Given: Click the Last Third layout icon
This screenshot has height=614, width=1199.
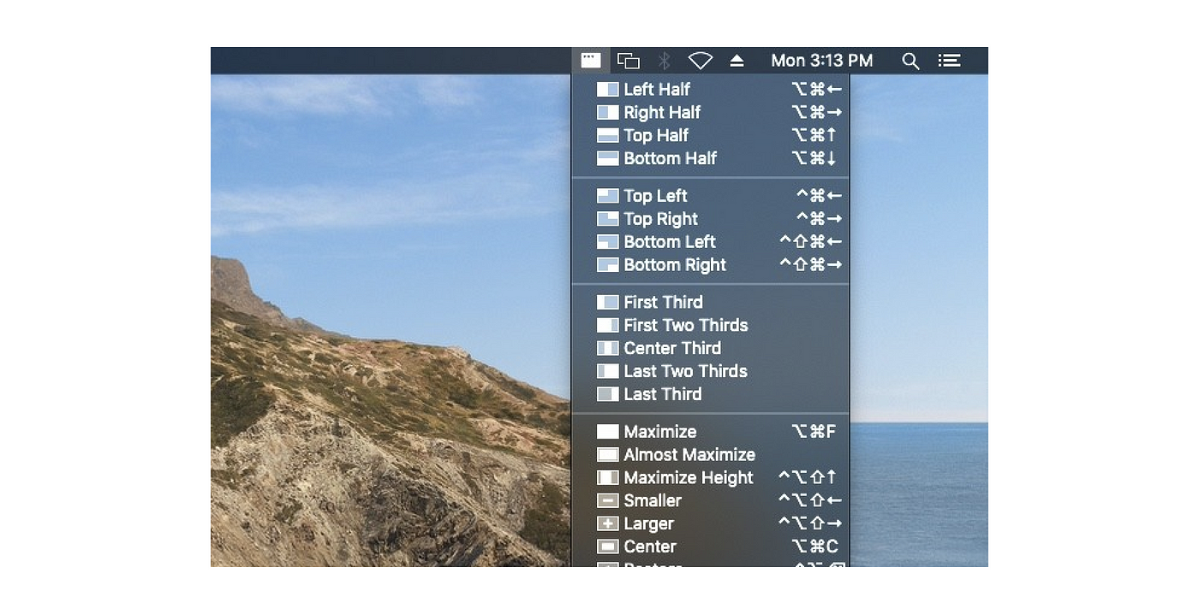Looking at the screenshot, I should coord(607,394).
